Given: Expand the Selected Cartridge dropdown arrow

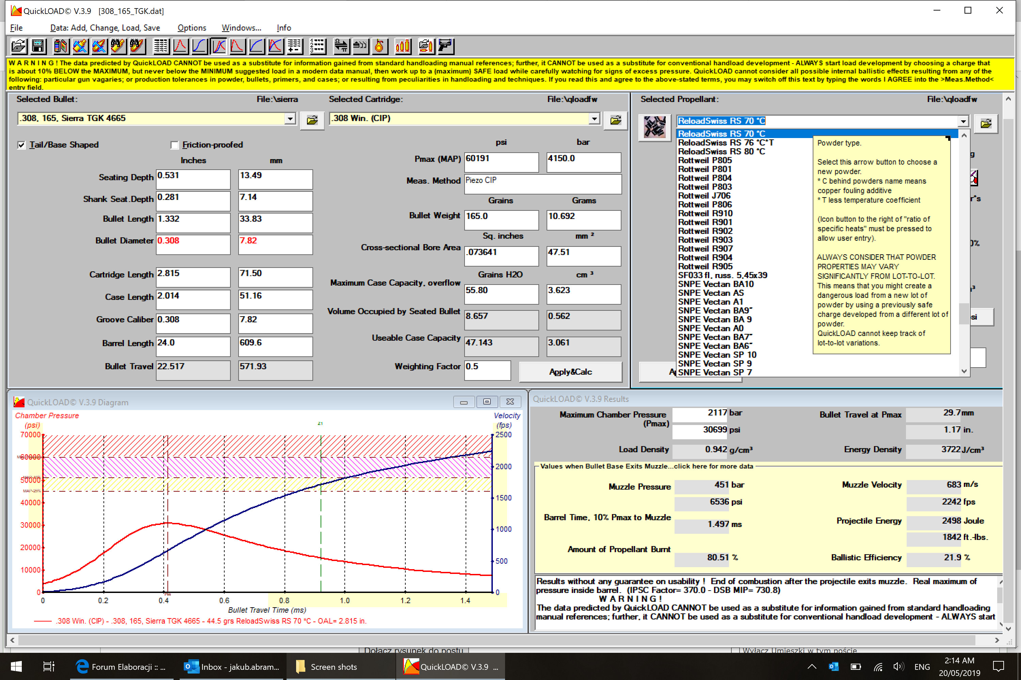Looking at the screenshot, I should tap(594, 118).
